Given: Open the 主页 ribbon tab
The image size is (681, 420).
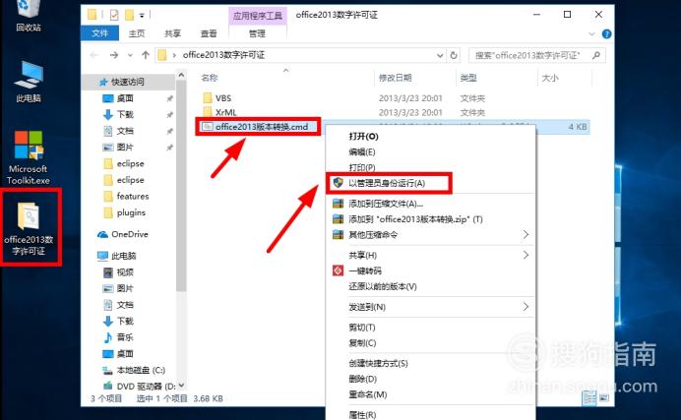Looking at the screenshot, I should coord(137,33).
